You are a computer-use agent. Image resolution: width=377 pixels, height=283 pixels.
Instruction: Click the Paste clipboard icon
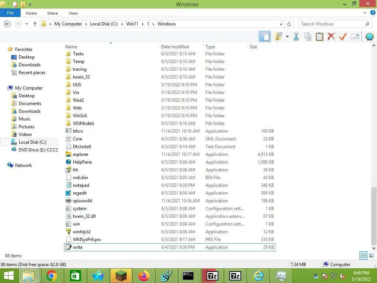319,36
